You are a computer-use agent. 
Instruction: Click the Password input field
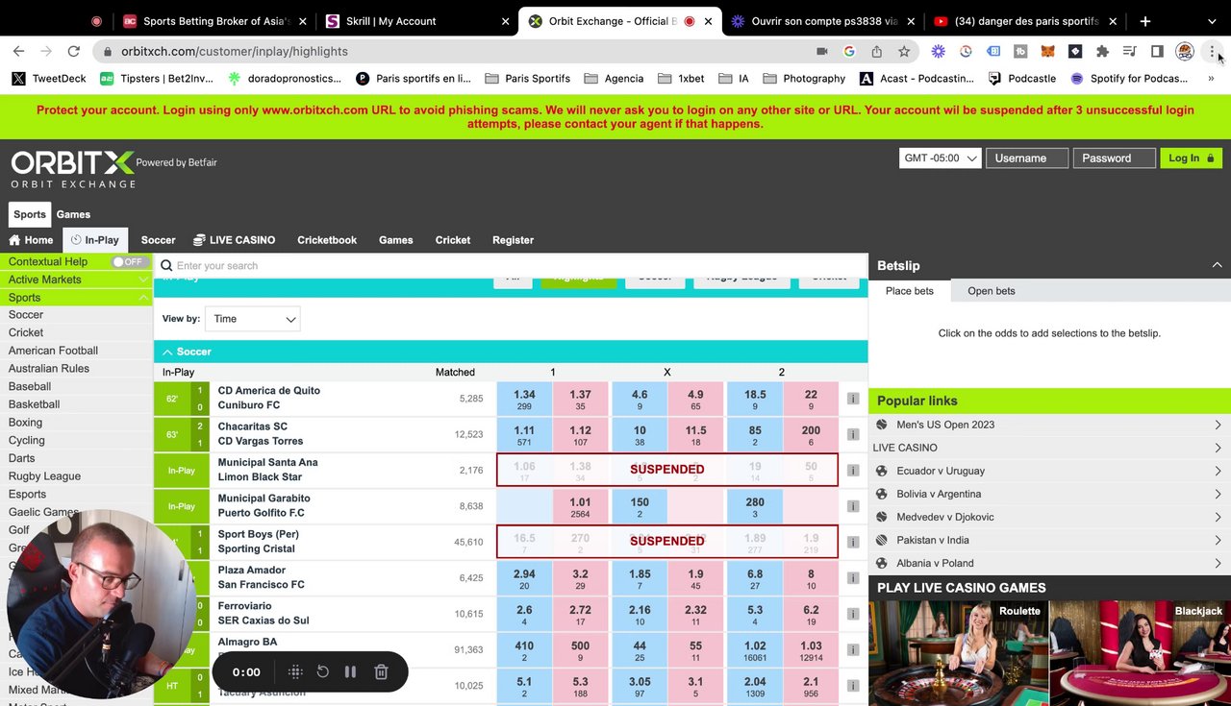point(1114,158)
